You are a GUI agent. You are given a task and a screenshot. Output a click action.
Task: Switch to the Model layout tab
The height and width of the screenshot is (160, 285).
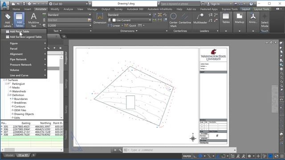tap(9, 155)
